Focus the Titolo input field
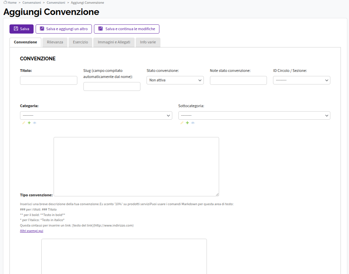 (49, 80)
